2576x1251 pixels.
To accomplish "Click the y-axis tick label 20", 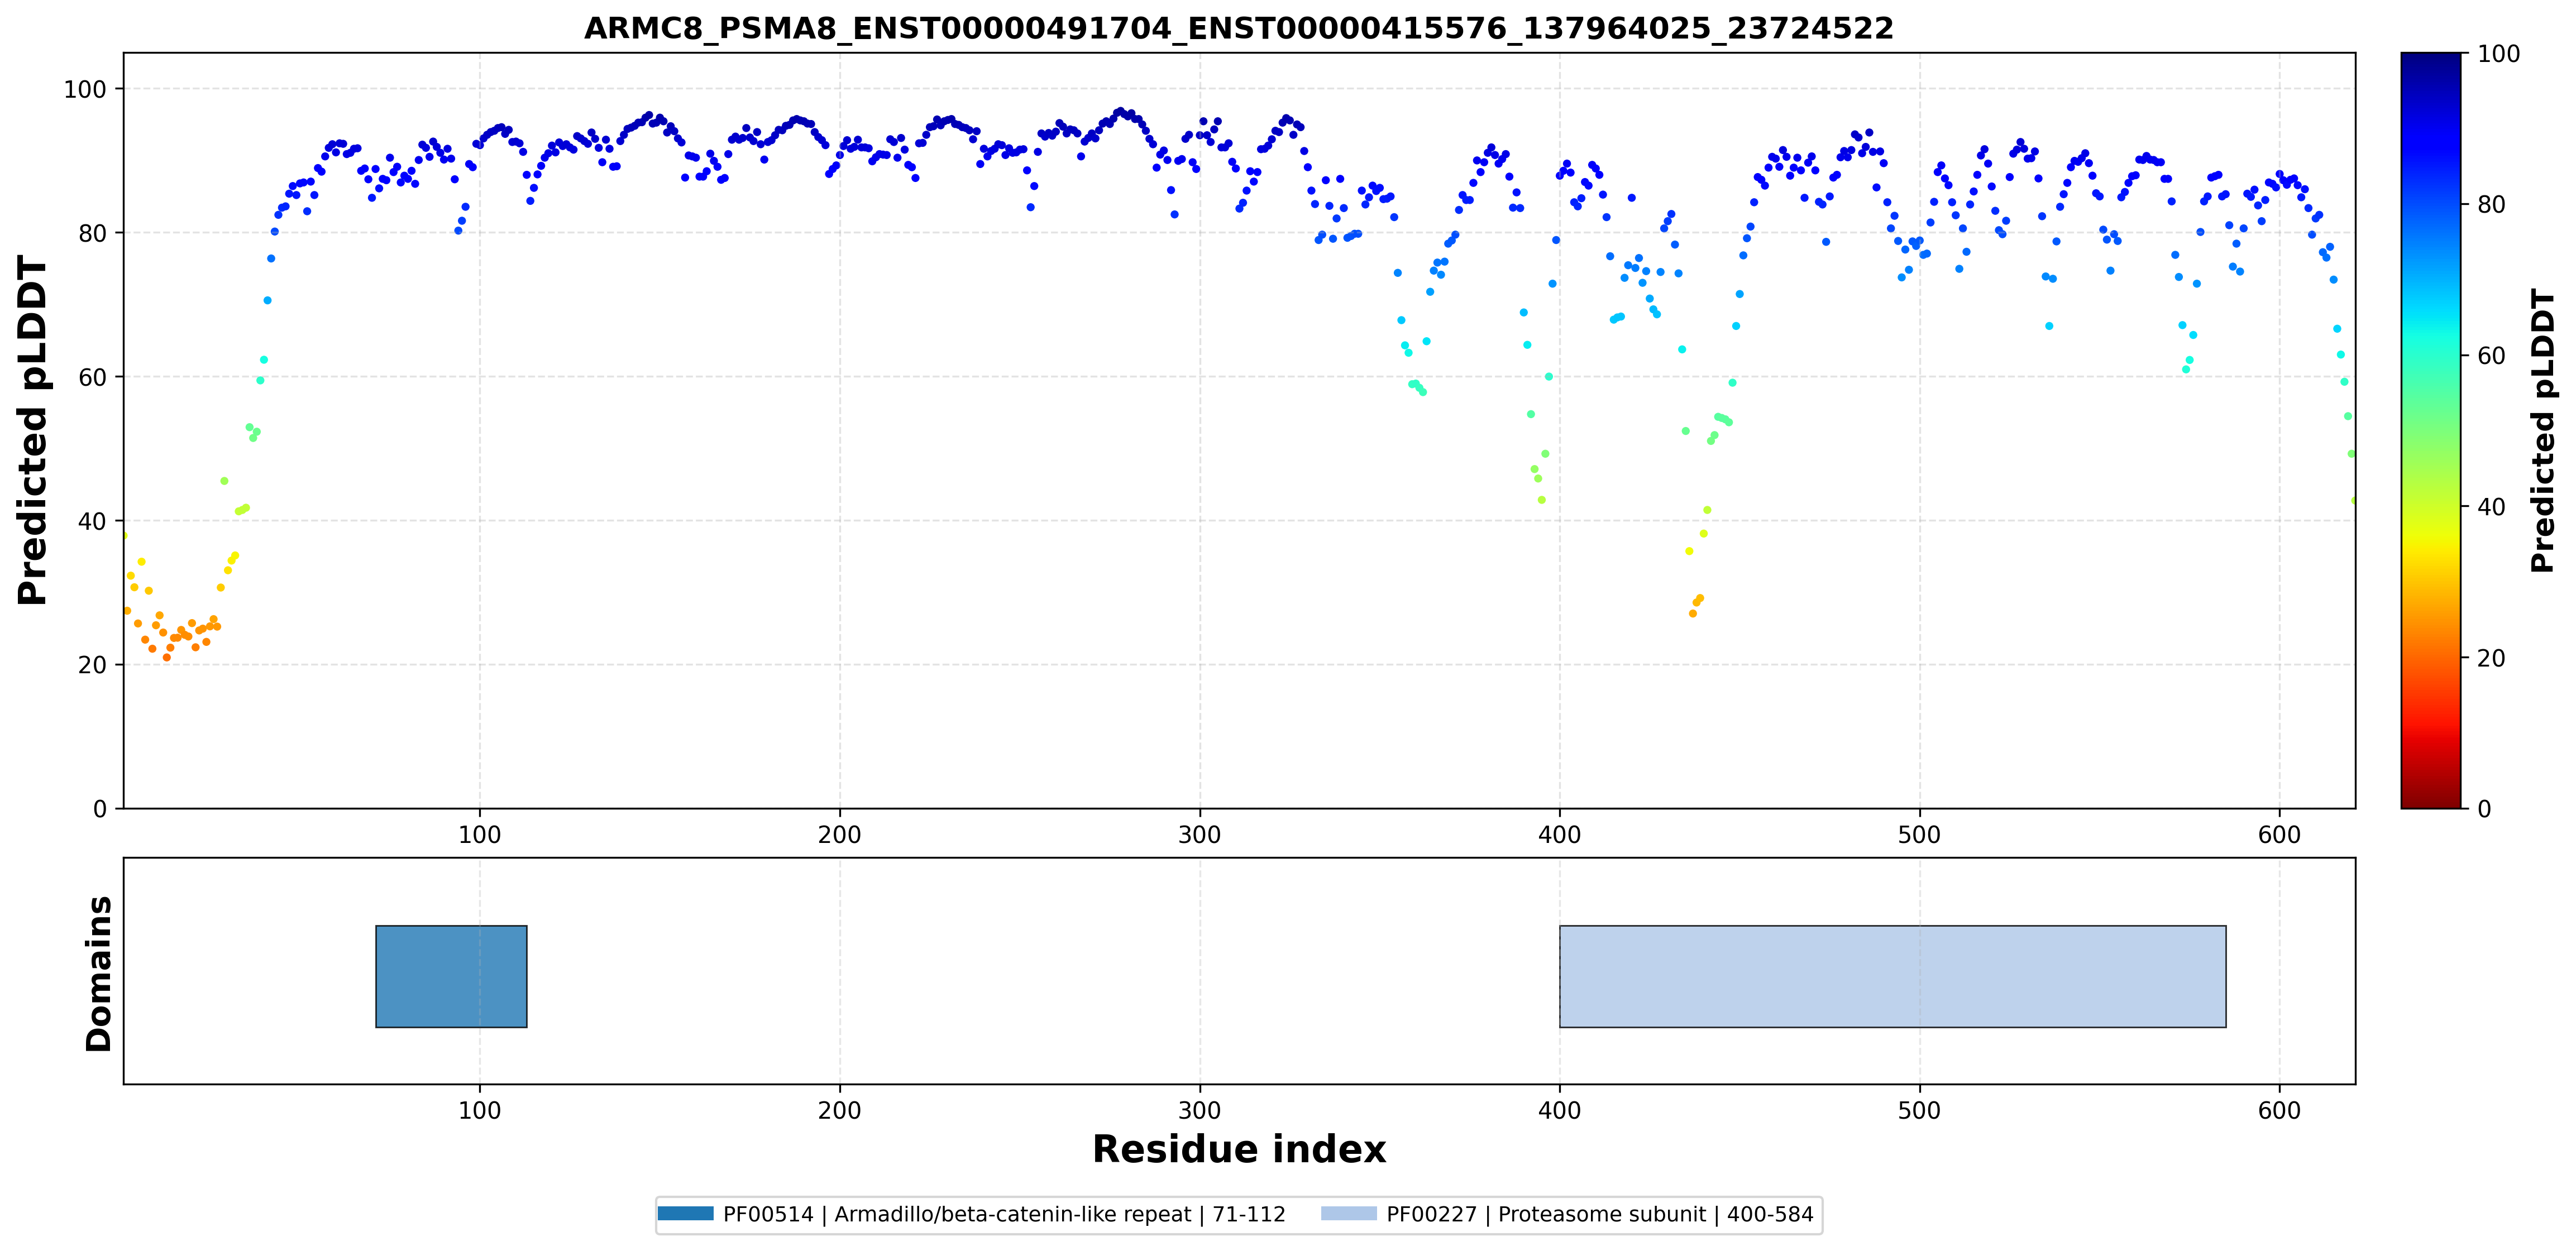I will 92,665.
